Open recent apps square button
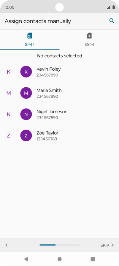Screen dimensions: 119x266 coord(93,259)
